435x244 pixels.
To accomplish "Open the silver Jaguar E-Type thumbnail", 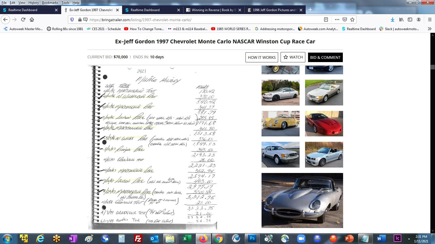I will 302,200.
